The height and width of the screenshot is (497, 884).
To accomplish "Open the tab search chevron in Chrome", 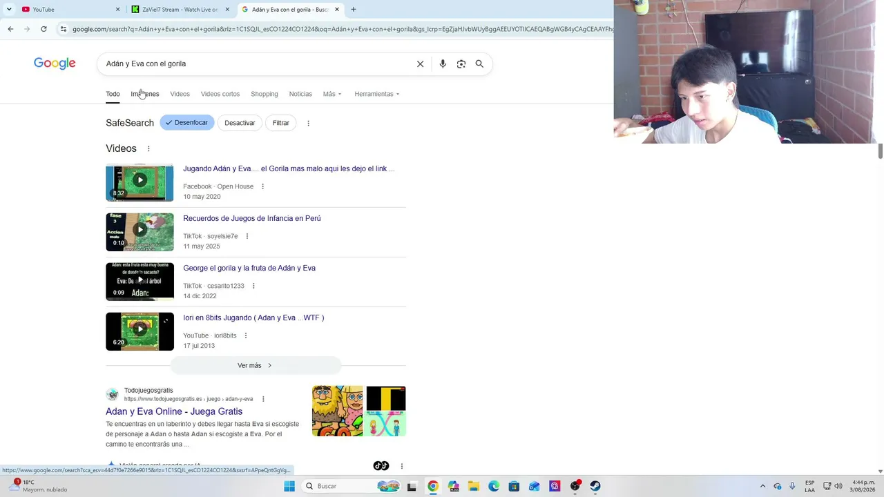I will pyautogui.click(x=9, y=10).
